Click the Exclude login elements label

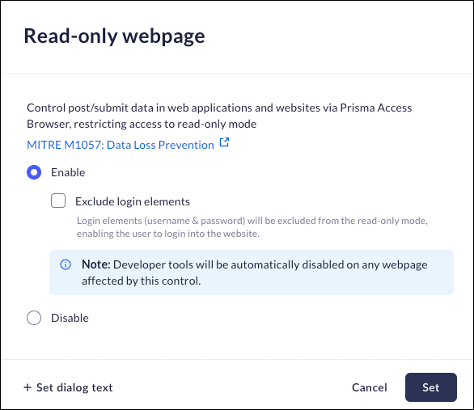(133, 201)
